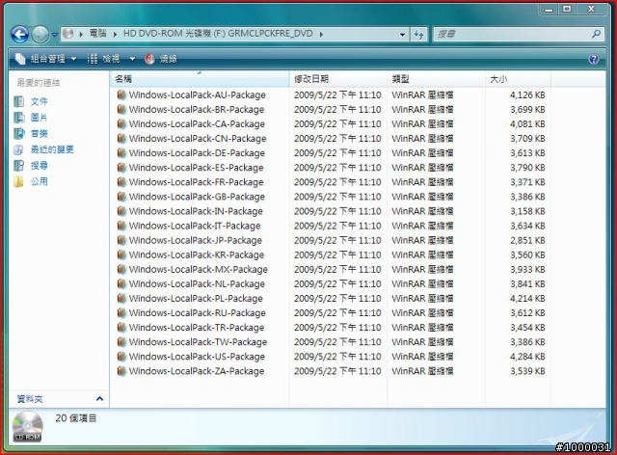Sort by 大小 column header

[x=518, y=79]
